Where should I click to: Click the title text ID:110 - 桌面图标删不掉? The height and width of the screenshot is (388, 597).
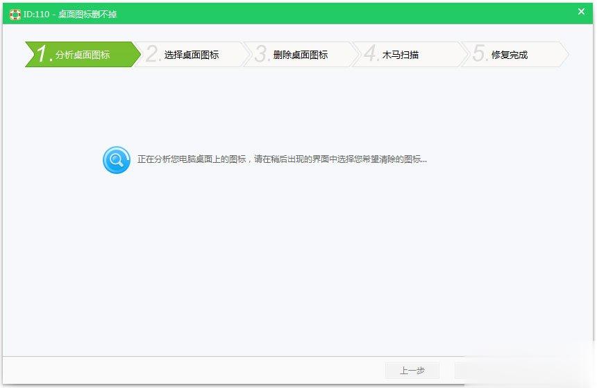click(70, 15)
